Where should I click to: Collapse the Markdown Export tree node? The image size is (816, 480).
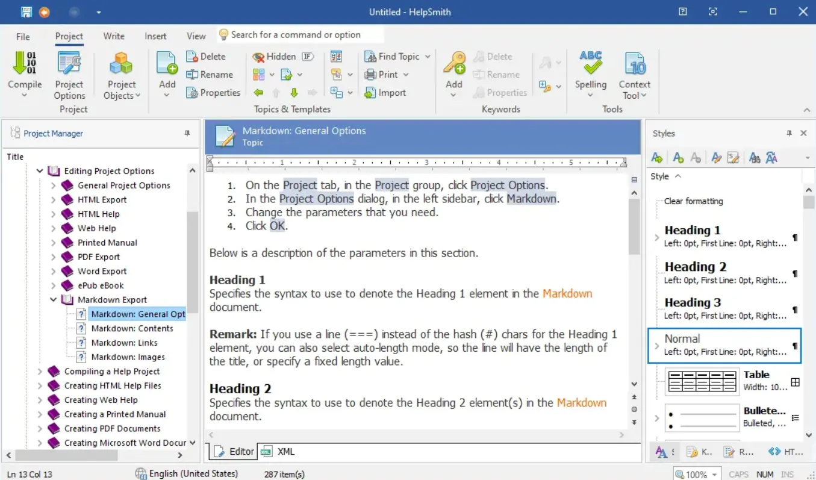click(x=53, y=299)
